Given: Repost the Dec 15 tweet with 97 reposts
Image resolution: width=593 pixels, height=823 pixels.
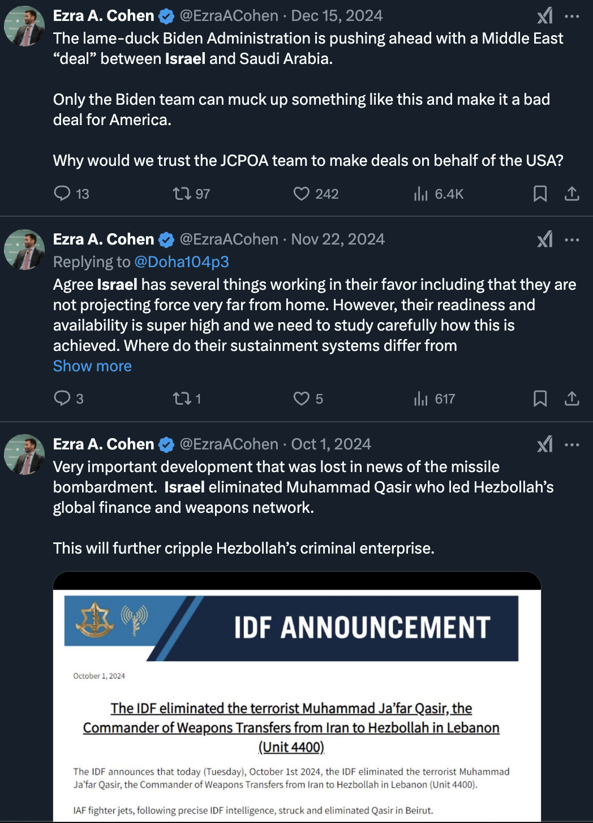Looking at the screenshot, I should click(182, 194).
